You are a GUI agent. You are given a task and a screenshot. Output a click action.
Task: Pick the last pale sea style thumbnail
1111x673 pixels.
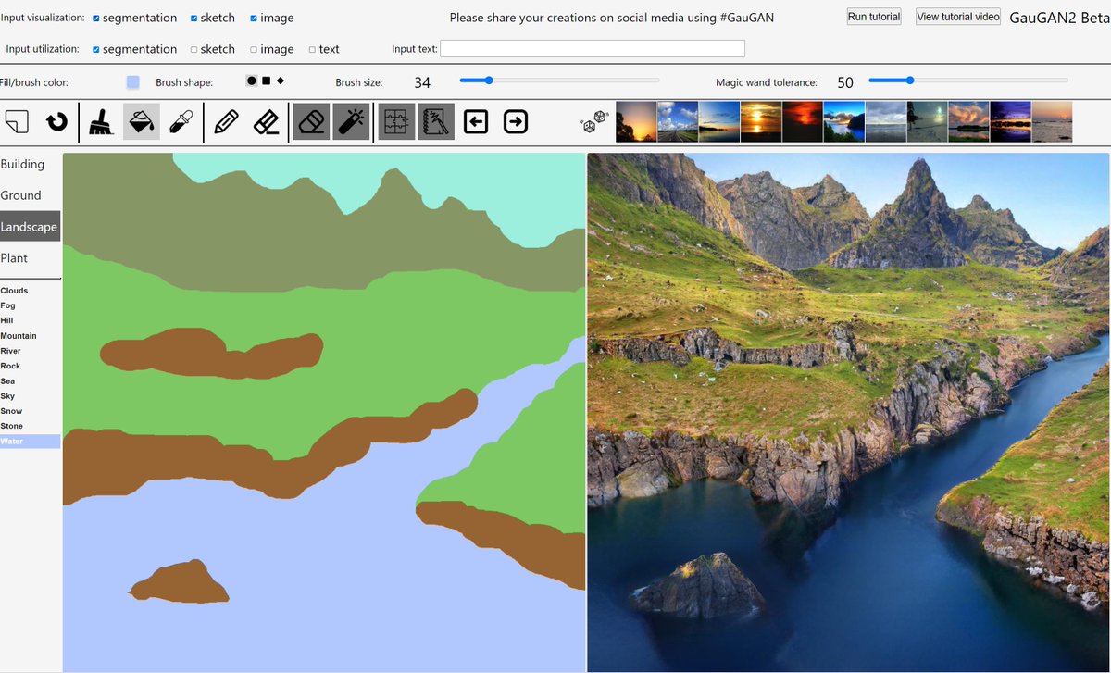(x=1052, y=121)
